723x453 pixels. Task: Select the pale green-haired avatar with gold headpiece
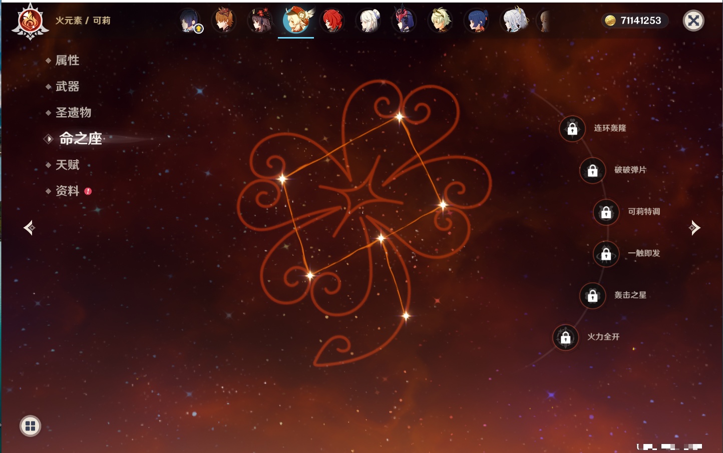pyautogui.click(x=441, y=21)
